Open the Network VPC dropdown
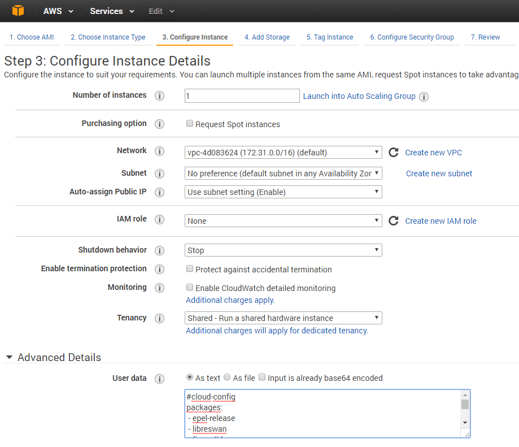Image resolution: width=519 pixels, height=447 pixels. click(284, 153)
